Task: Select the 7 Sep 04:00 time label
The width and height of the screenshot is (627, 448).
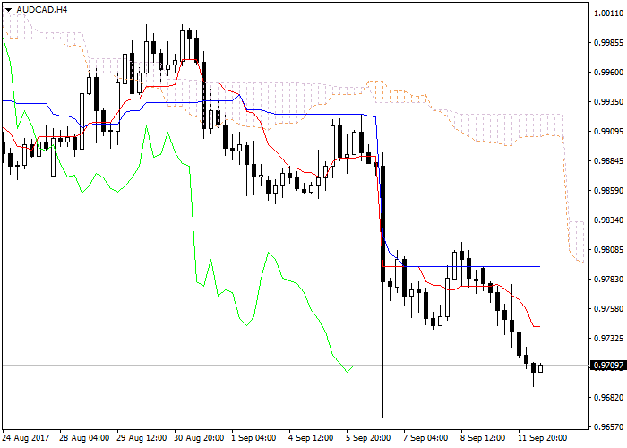Action: pos(425,438)
